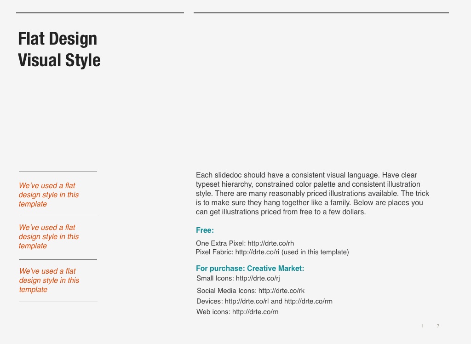The height and width of the screenshot is (344, 471).
Task: Click the divider line above the first sidebar quote
Action: point(58,172)
